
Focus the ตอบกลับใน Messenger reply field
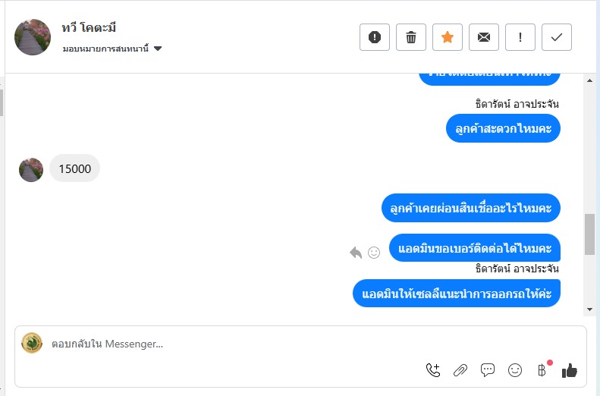228,344
